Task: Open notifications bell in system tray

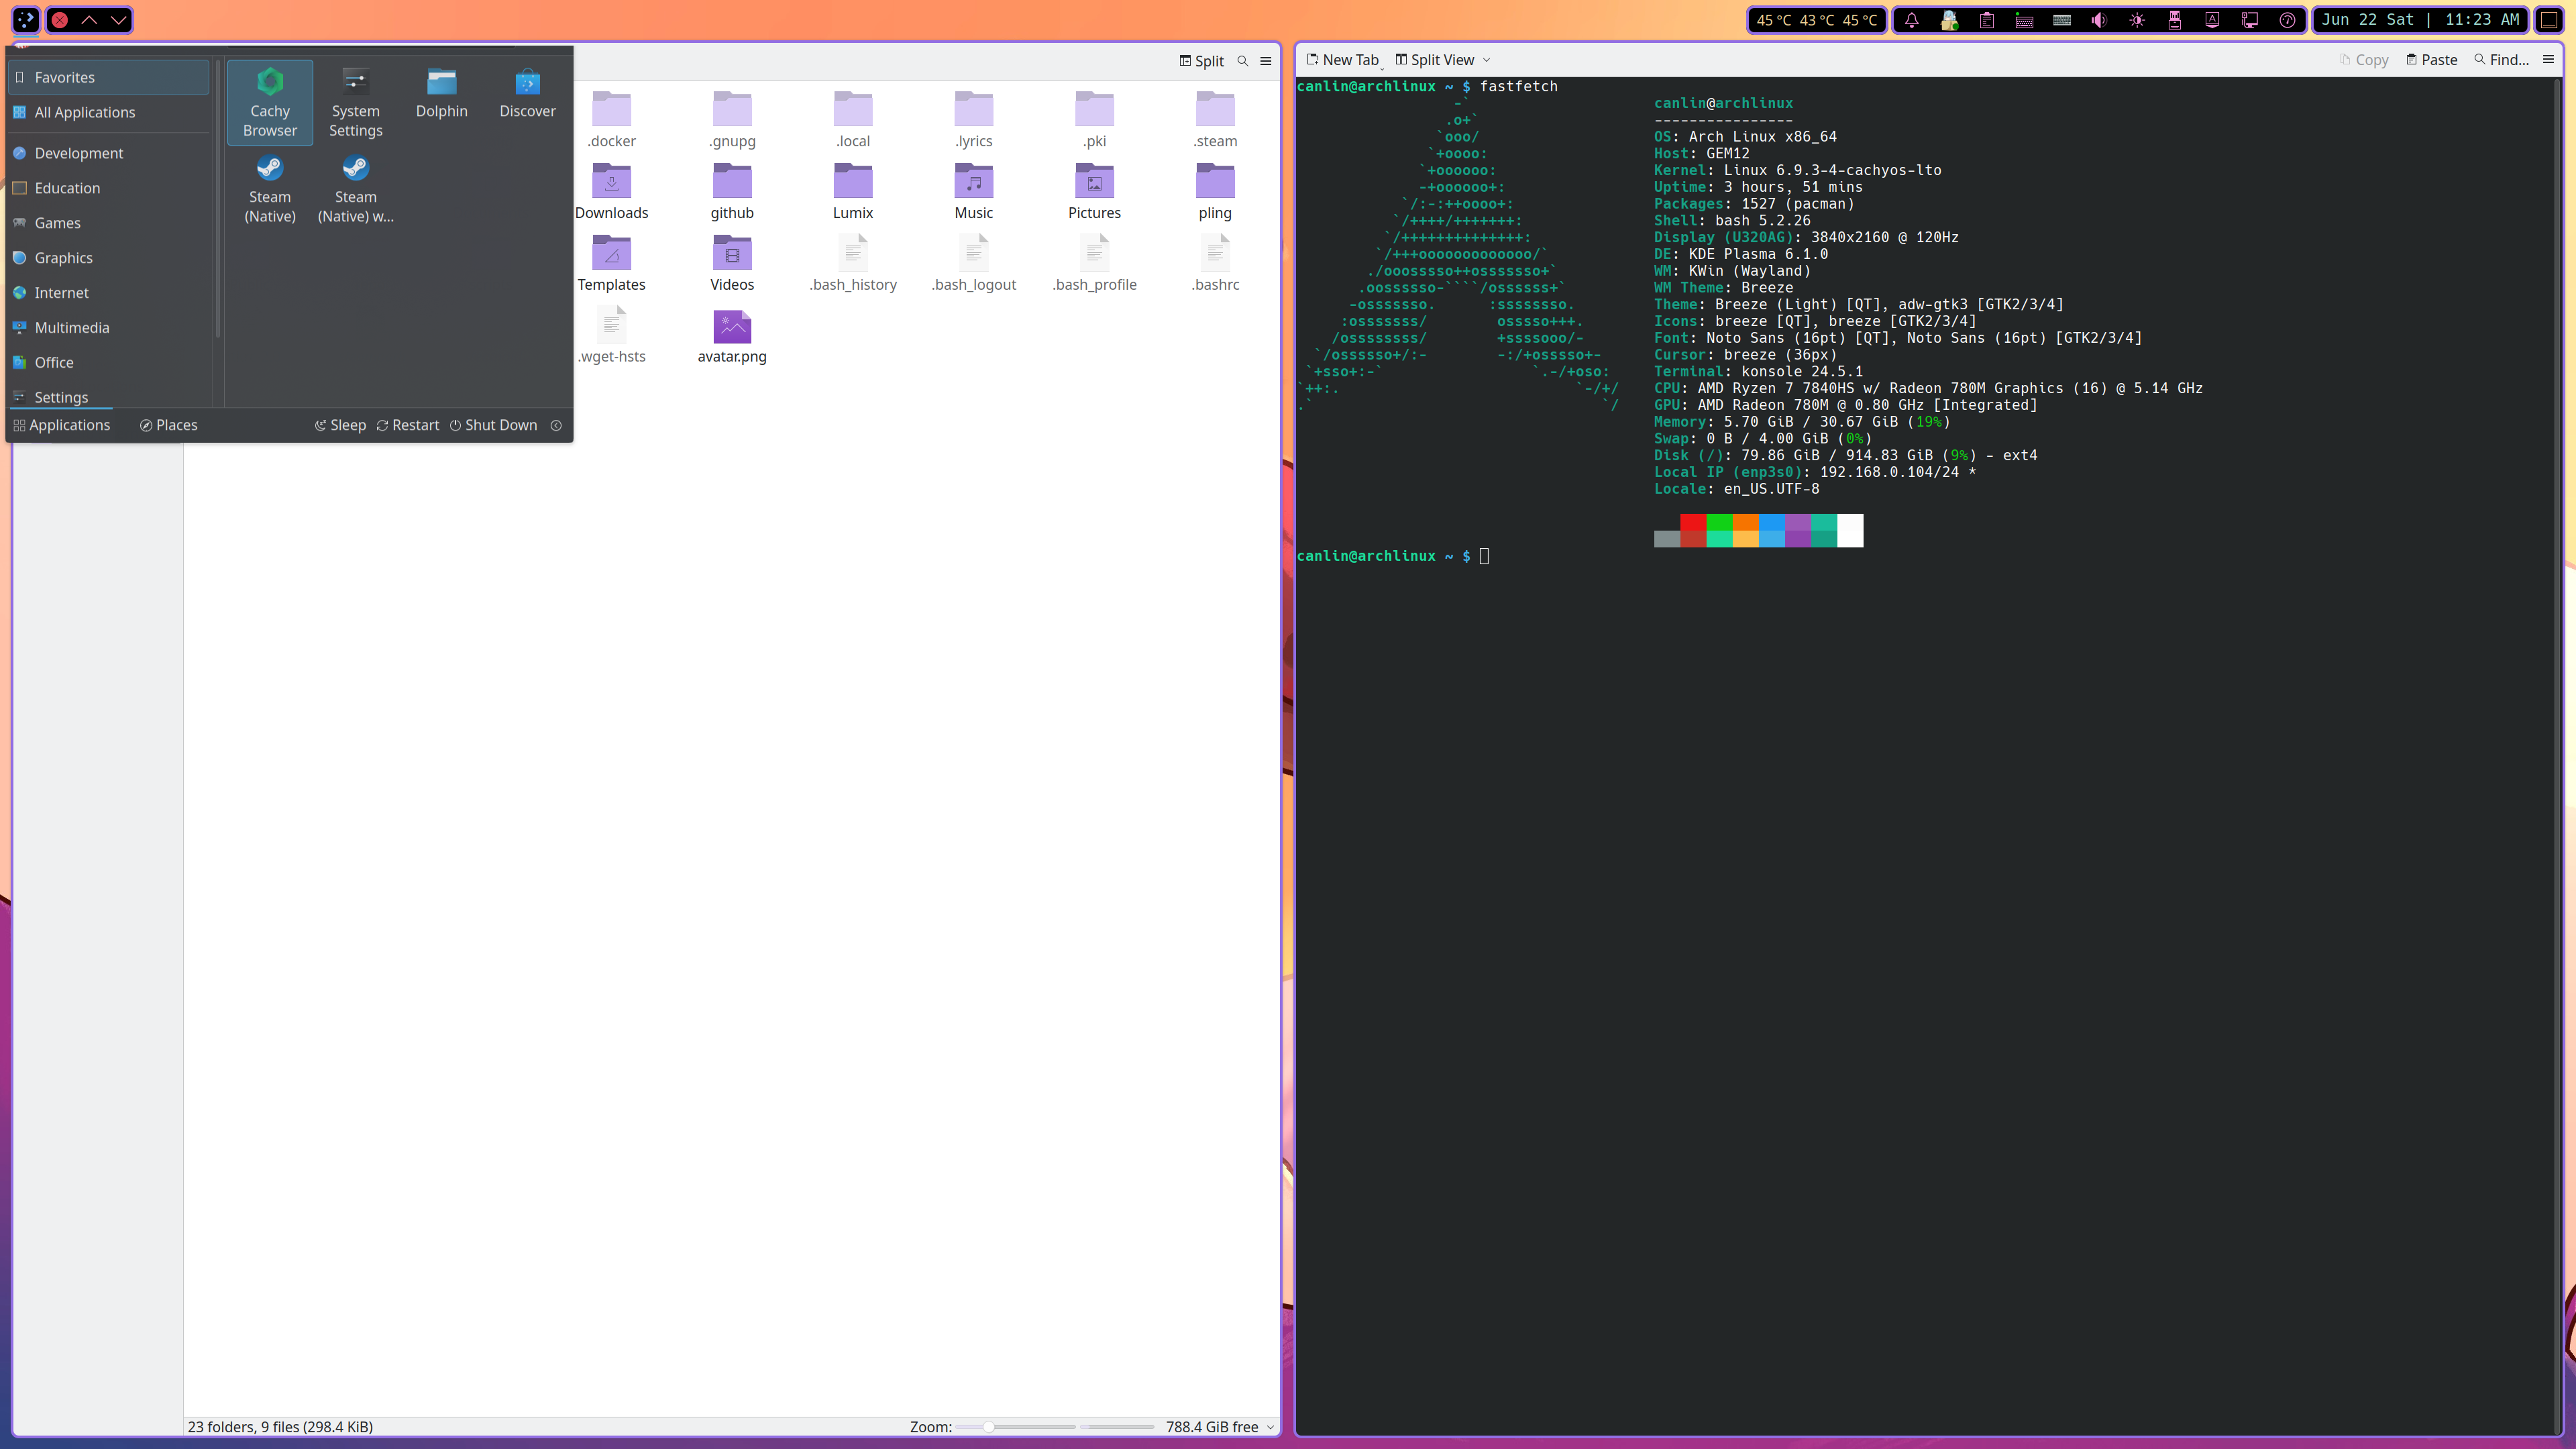Action: (1911, 20)
